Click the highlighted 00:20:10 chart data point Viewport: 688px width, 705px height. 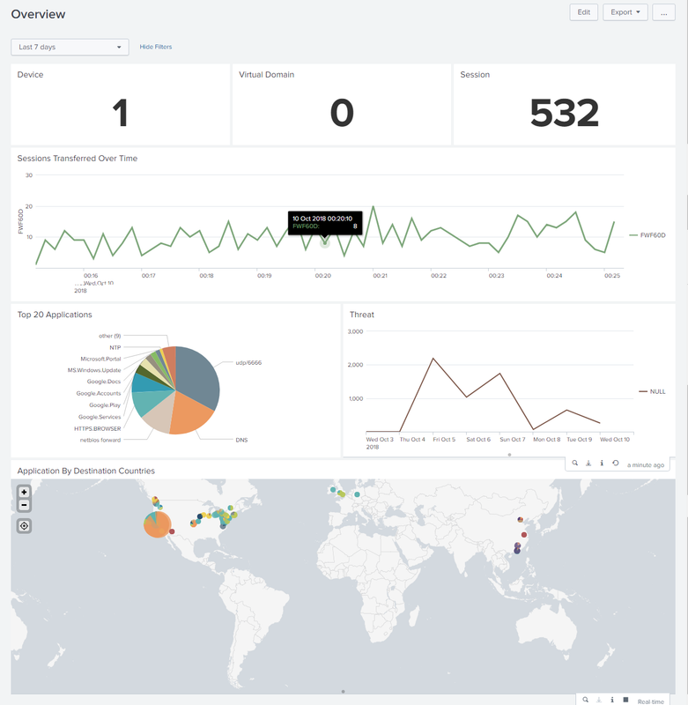point(324,243)
